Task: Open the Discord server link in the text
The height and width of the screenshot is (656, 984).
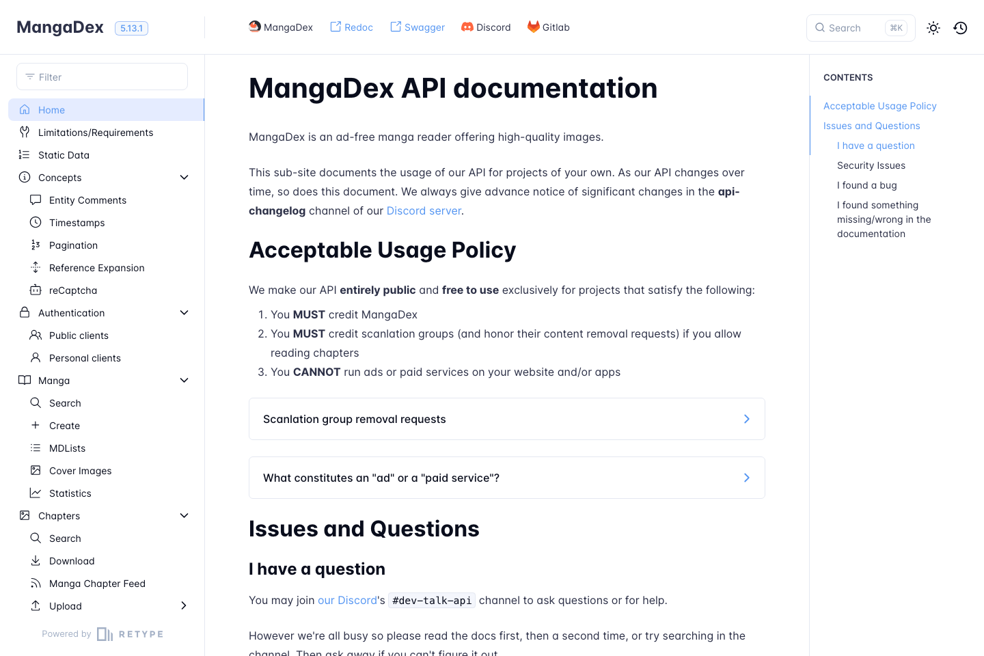Action: (x=424, y=210)
